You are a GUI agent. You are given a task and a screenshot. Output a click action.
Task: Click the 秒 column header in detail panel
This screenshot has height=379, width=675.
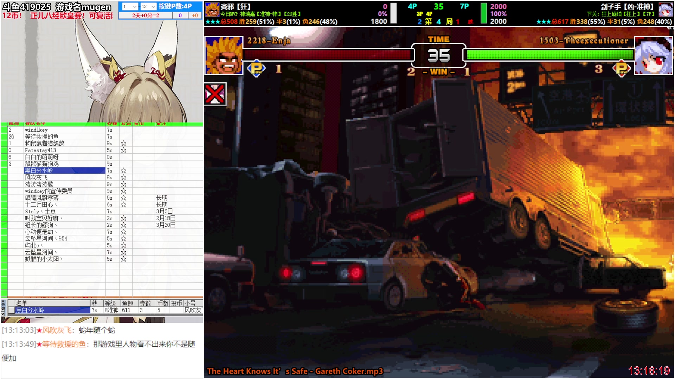point(97,303)
